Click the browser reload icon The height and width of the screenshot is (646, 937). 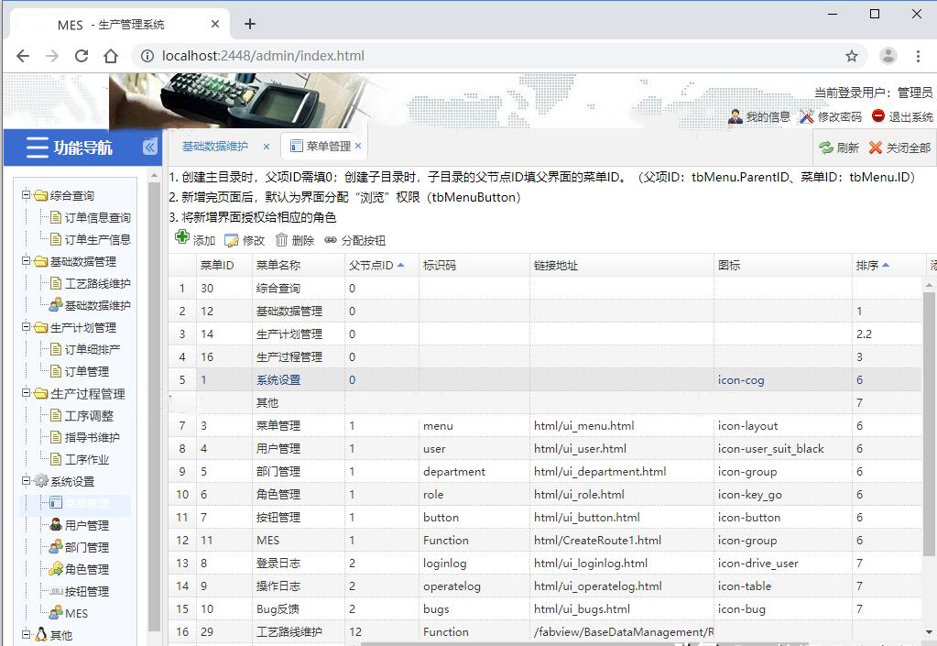[82, 56]
